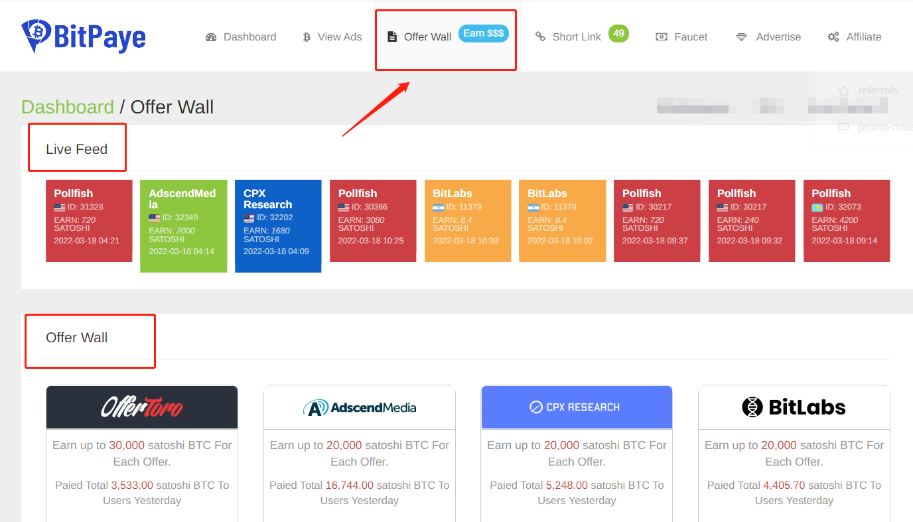Screen dimensions: 913x522
Task: Click the BitPaye logo
Action: (x=83, y=36)
